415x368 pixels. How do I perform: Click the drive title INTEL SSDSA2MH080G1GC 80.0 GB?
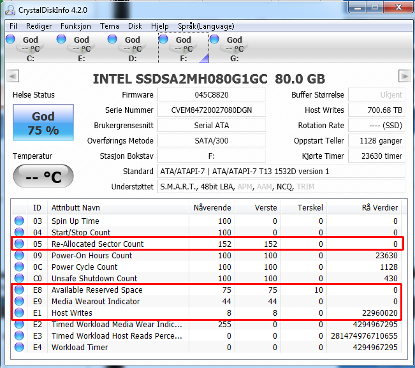tap(209, 79)
